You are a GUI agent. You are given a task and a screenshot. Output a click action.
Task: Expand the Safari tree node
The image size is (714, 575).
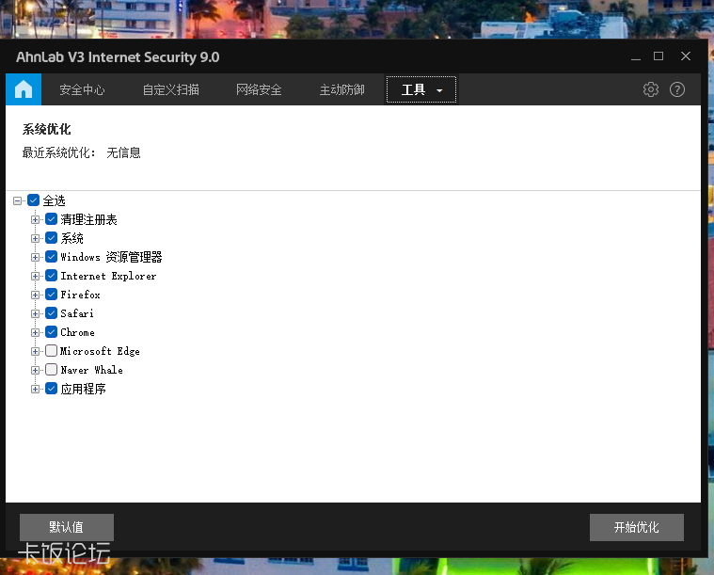pos(35,313)
